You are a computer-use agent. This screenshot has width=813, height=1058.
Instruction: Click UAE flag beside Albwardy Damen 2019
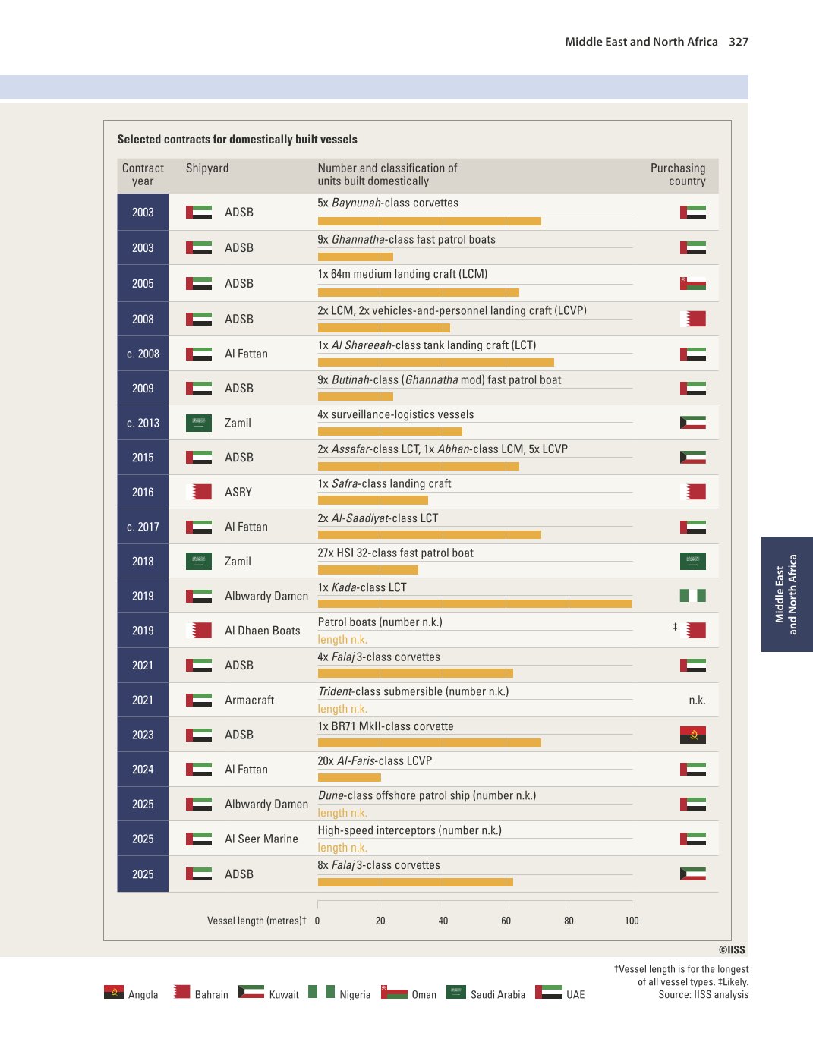tap(199, 596)
